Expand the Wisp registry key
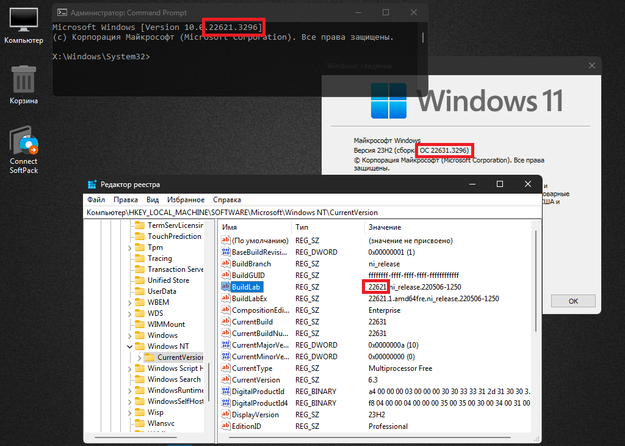The width and height of the screenshot is (625, 446). (129, 412)
